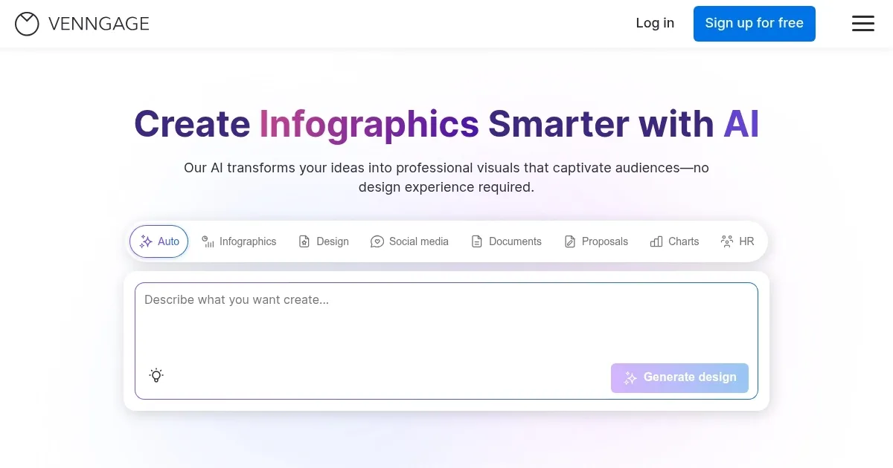Click the Design pencil icon
Screen dimensions: 893x468
click(x=304, y=241)
